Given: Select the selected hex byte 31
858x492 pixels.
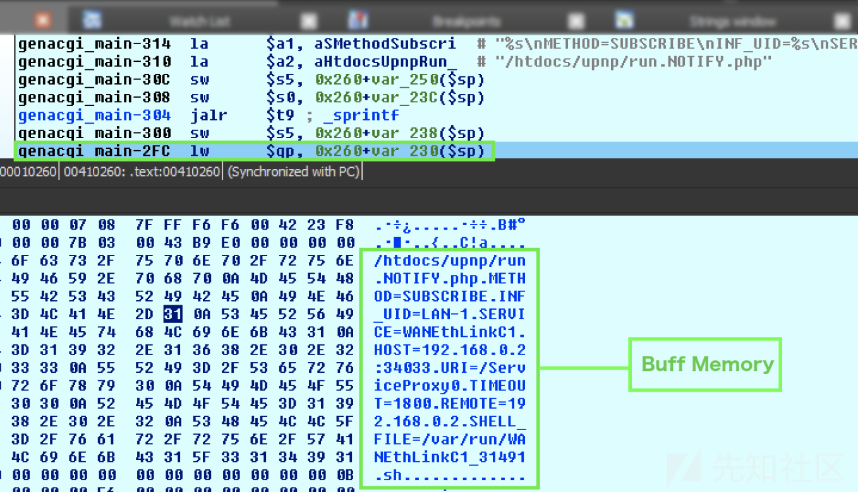Looking at the screenshot, I should [x=173, y=313].
